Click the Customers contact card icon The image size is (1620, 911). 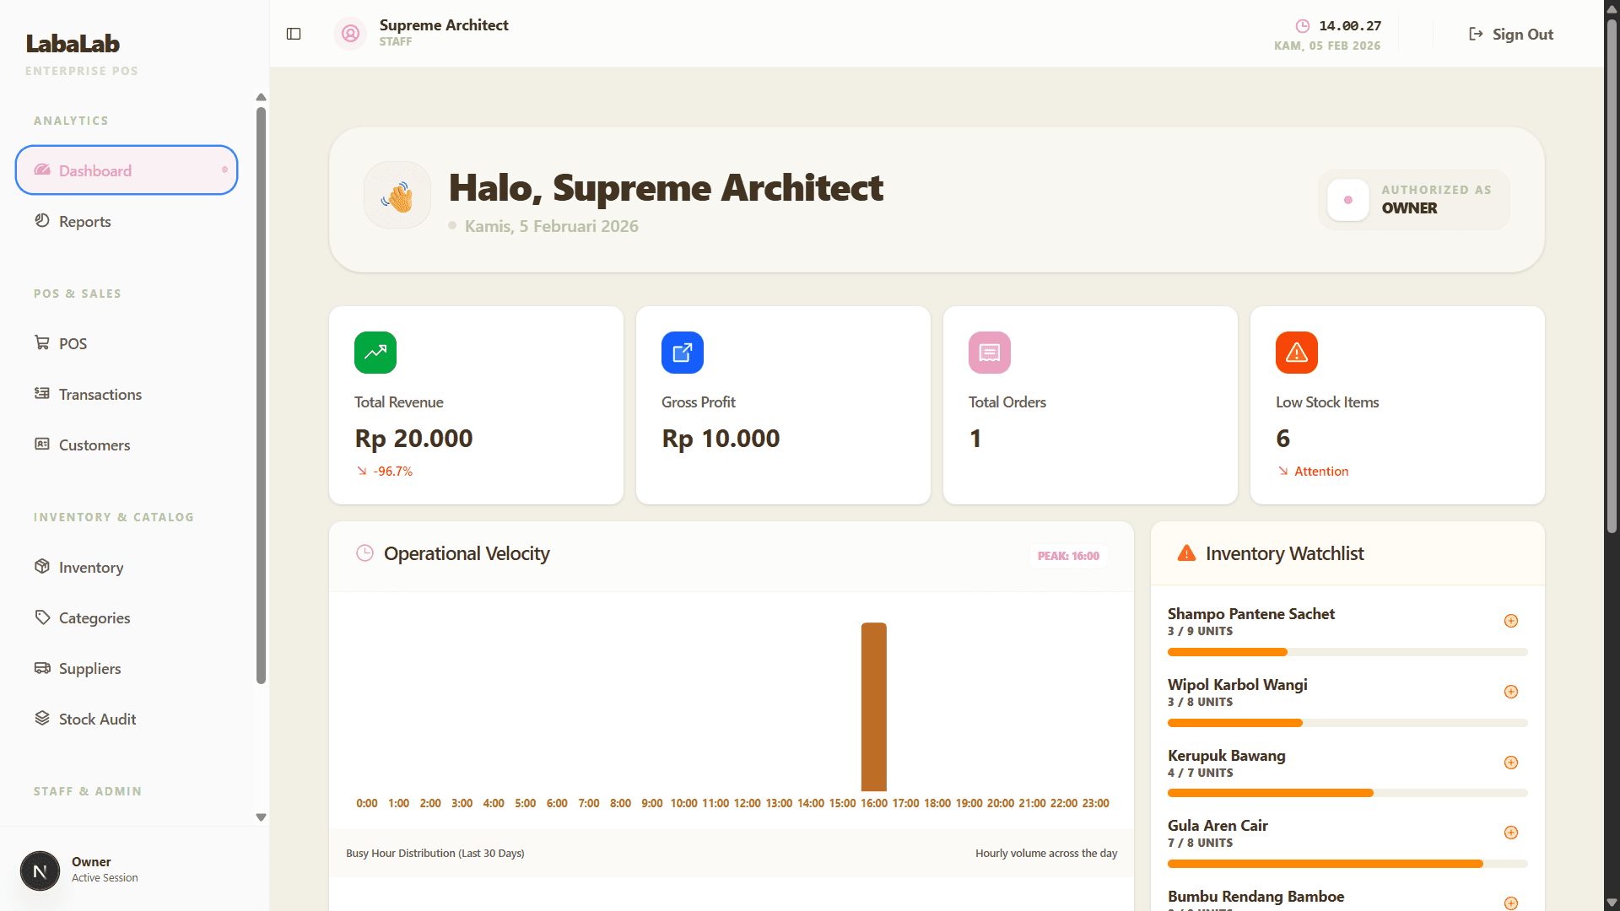click(42, 444)
